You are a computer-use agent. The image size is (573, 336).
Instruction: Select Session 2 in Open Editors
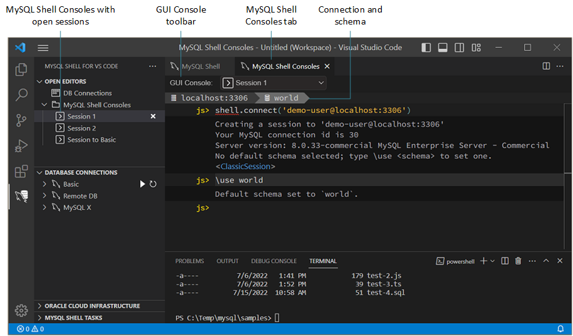(81, 128)
